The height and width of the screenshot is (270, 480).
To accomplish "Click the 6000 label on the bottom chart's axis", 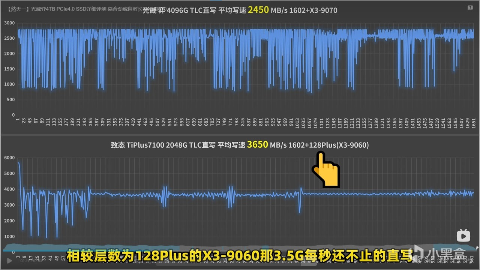I will click(x=9, y=158).
